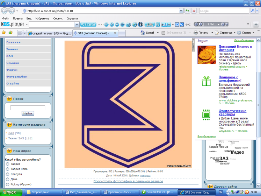Click the Форум site menu link
The image size is (261, 196).
tap(12, 70)
